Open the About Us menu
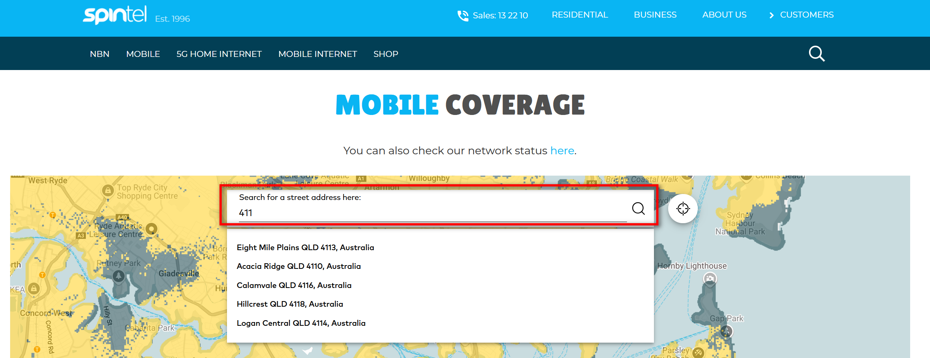Screen dimensions: 930x358 (724, 15)
